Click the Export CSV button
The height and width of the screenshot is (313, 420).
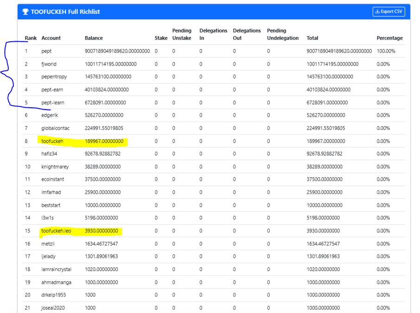coord(388,12)
